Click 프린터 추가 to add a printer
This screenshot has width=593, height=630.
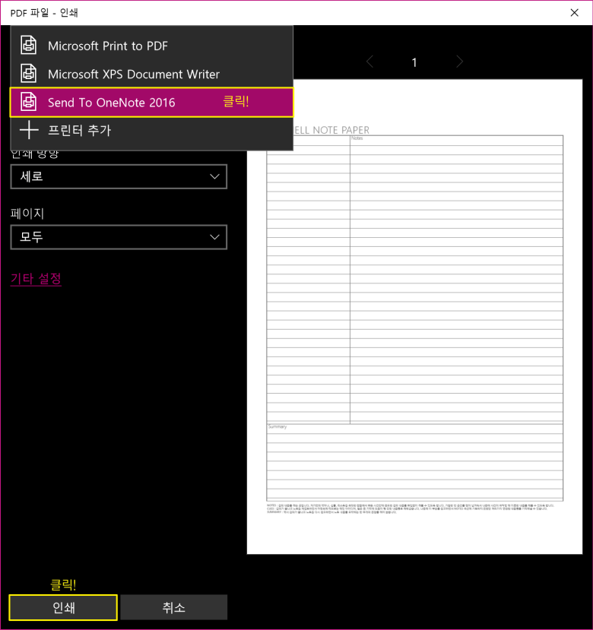tap(151, 131)
